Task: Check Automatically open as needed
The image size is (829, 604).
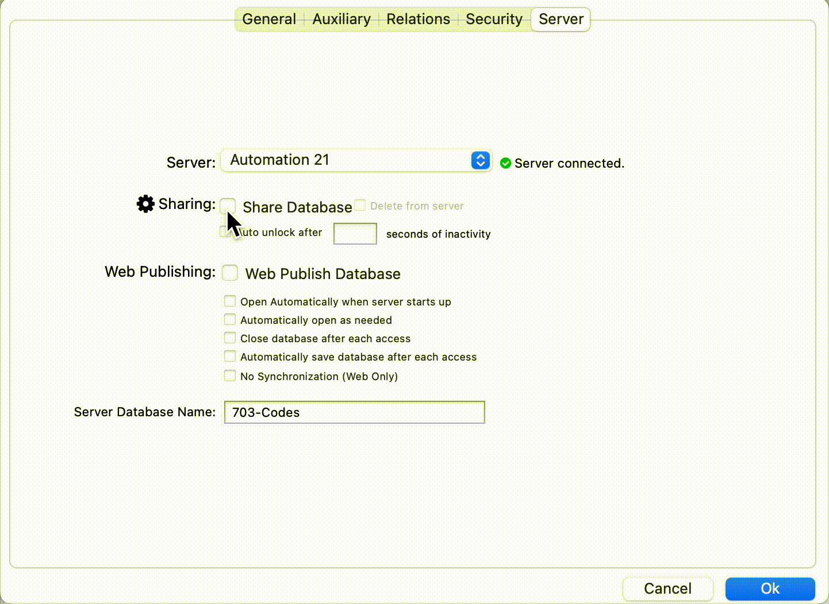Action: tap(230, 320)
